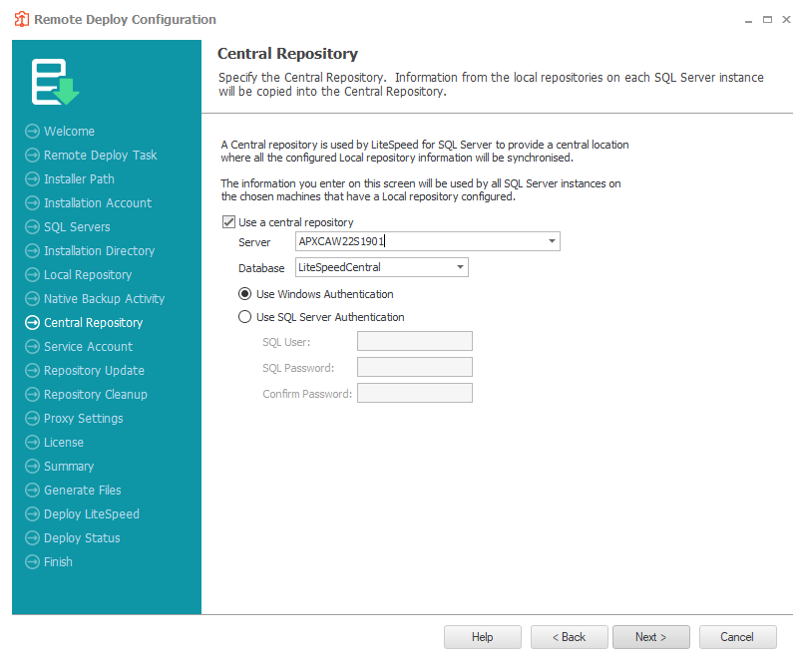Go to the Summary step label
Viewport: 800px width, 660px height.
point(69,467)
